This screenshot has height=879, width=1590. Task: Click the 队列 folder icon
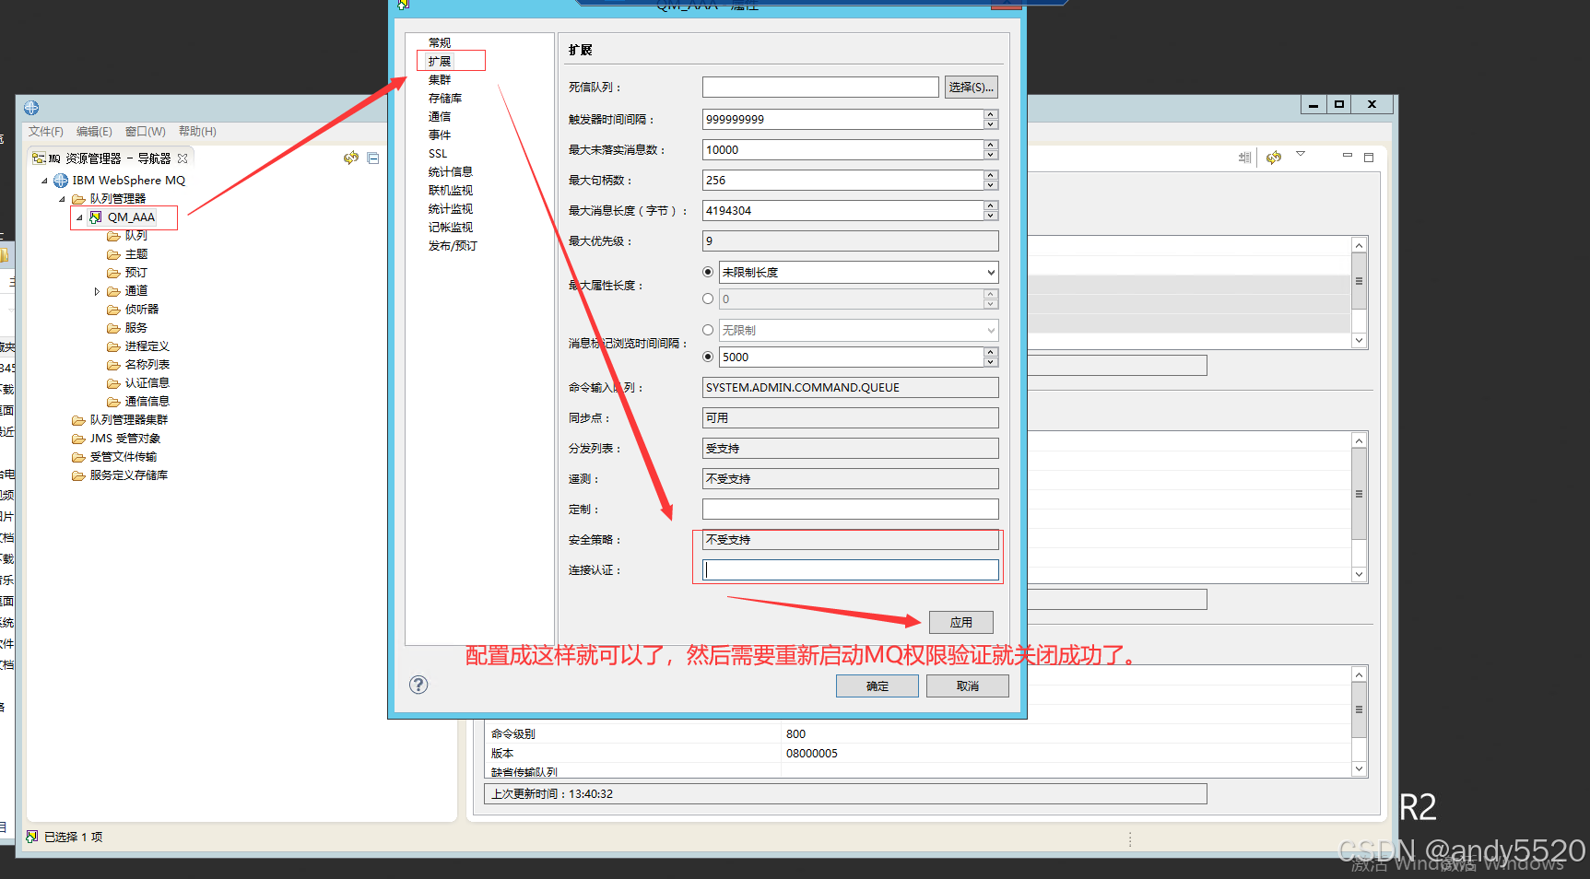coord(113,236)
